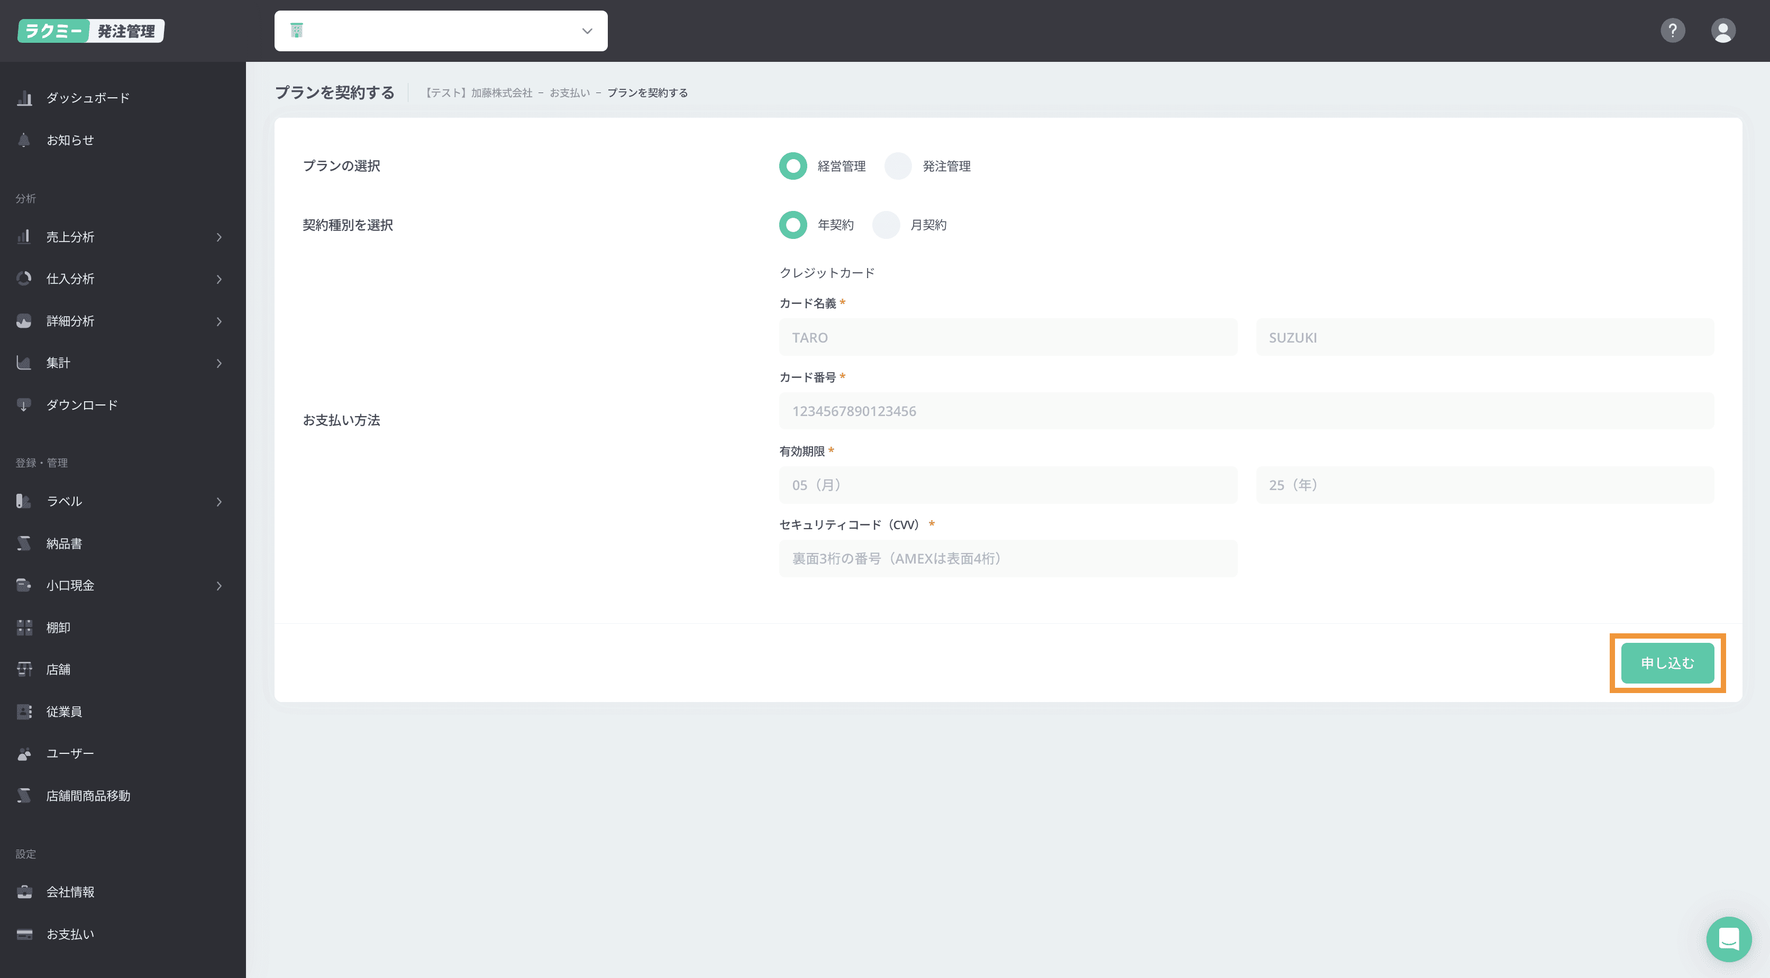Image resolution: width=1770 pixels, height=978 pixels.
Task: Expand the 売上分析 submenu chevron
Action: (219, 238)
